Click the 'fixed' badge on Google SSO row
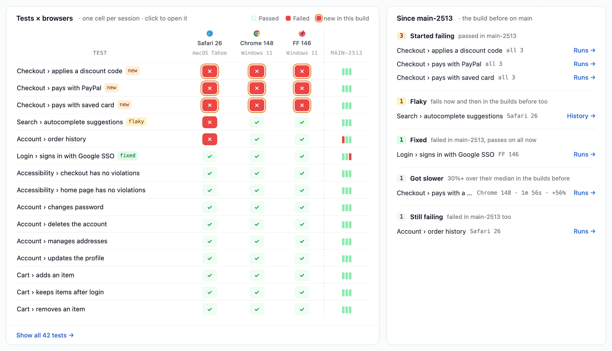The image size is (612, 351). tap(128, 156)
